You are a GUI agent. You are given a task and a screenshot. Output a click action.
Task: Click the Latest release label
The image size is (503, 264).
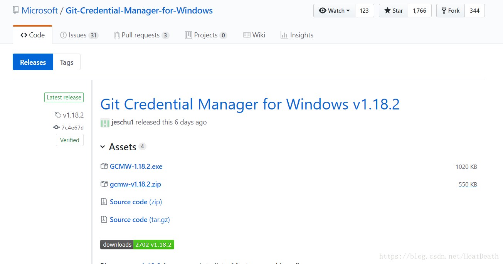click(64, 98)
